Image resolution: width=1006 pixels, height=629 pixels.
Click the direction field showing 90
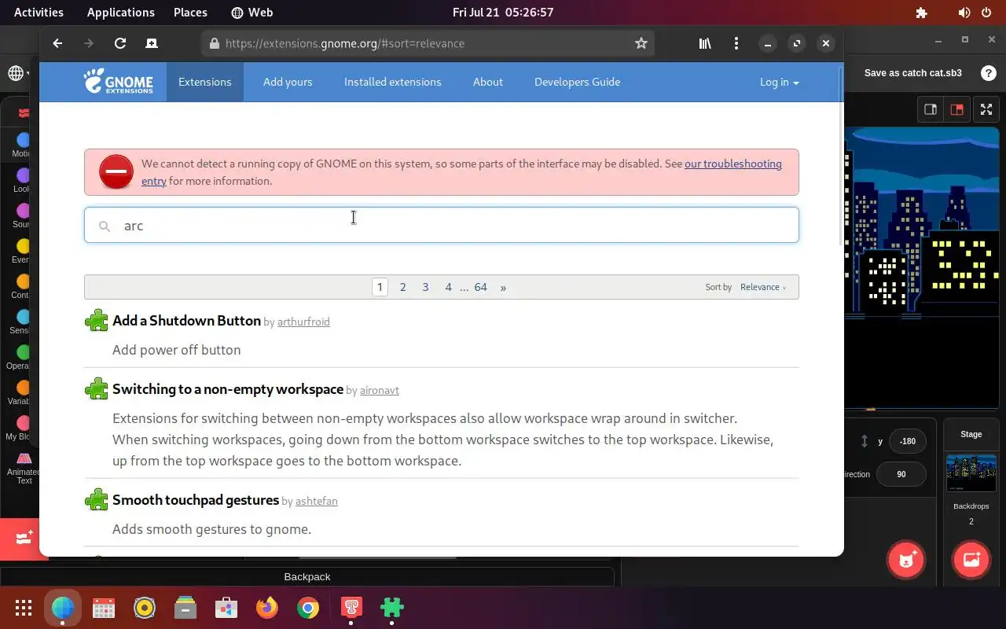click(901, 474)
